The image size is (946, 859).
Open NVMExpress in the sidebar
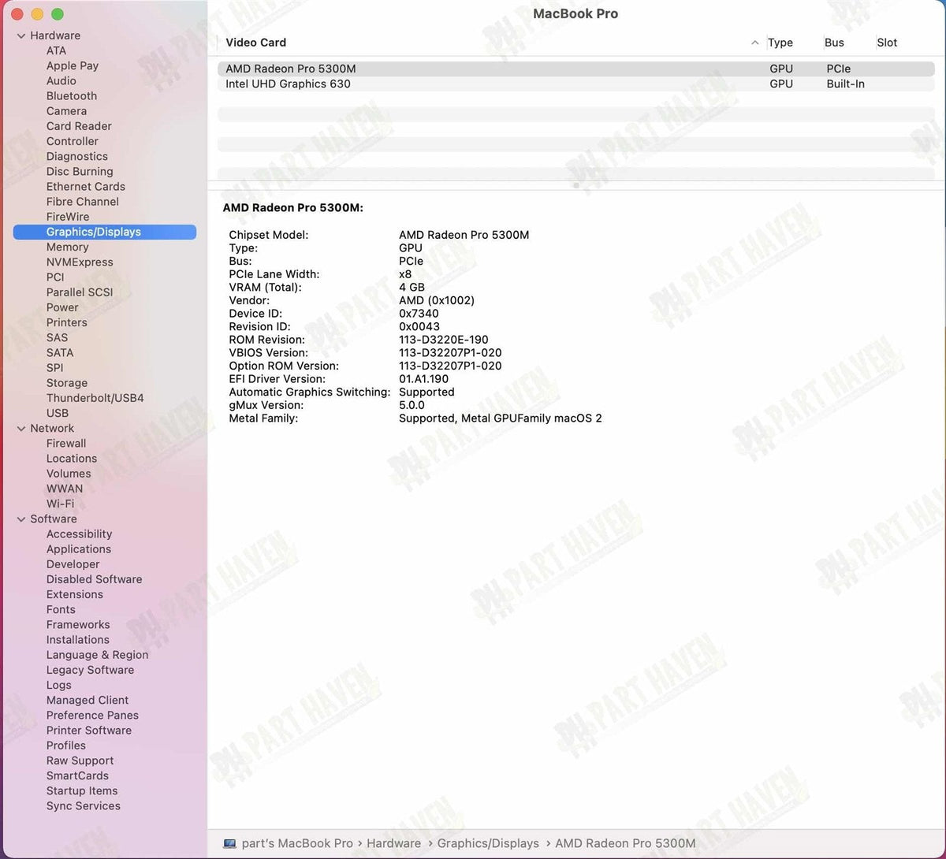point(80,262)
